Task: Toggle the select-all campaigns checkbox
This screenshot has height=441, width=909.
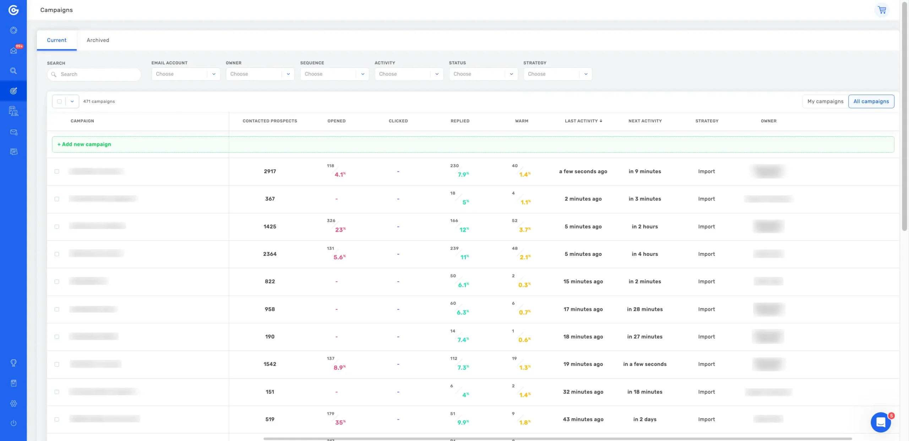Action: pos(59,101)
